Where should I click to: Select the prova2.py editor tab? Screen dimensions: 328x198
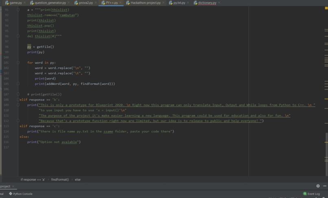point(86,3)
